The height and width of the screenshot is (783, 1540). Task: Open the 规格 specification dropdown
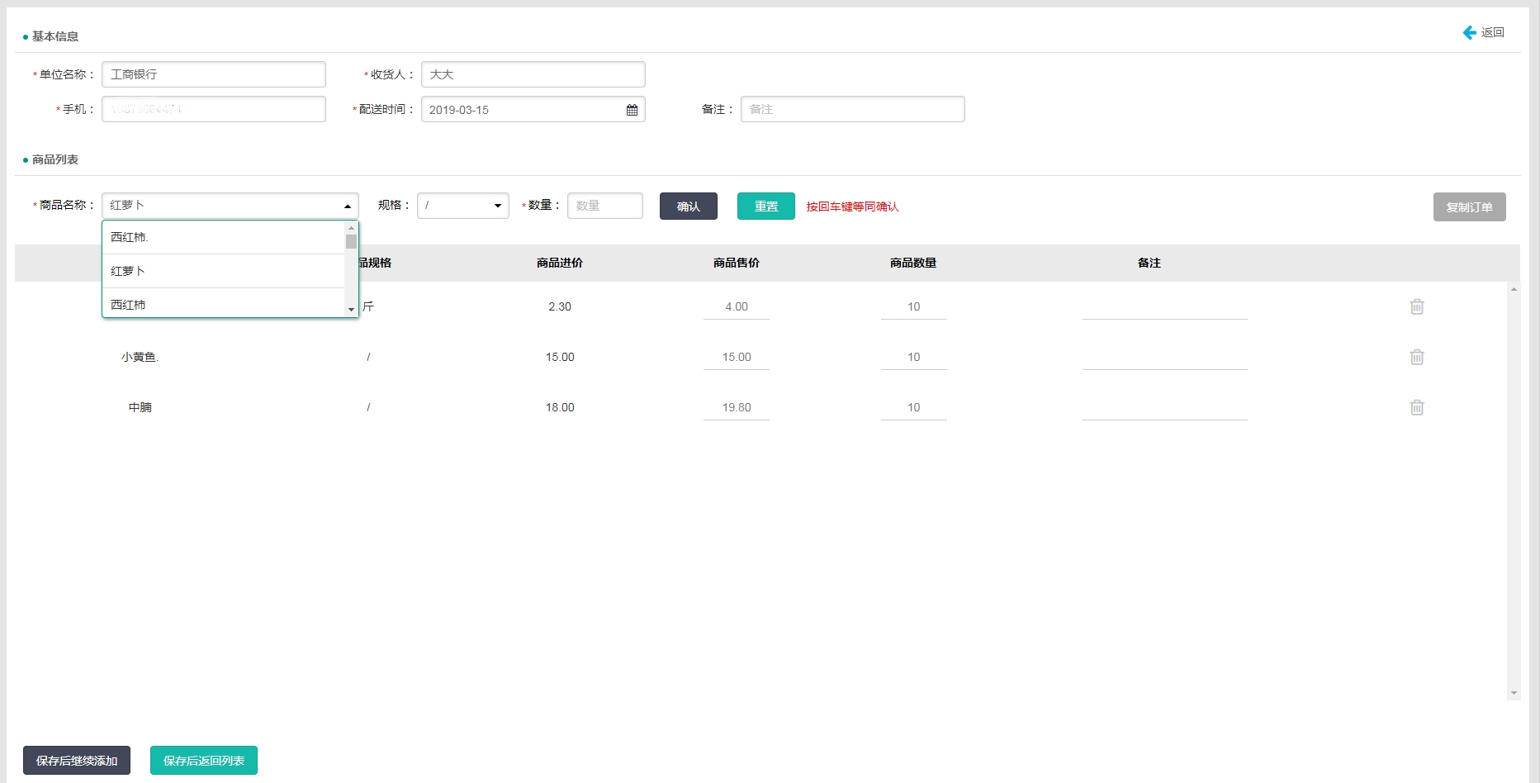(x=462, y=206)
